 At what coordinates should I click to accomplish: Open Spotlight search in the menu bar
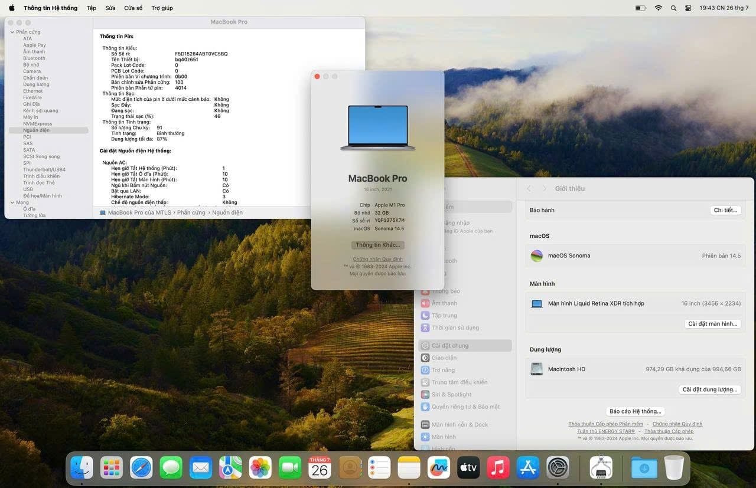pyautogui.click(x=673, y=8)
